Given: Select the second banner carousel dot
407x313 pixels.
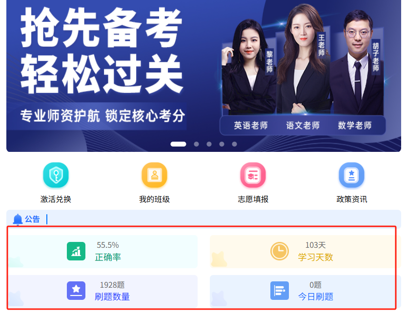Looking at the screenshot, I should [197, 144].
